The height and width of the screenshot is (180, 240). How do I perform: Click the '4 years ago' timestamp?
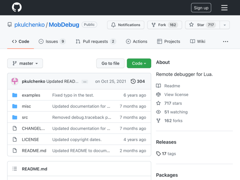(135, 139)
